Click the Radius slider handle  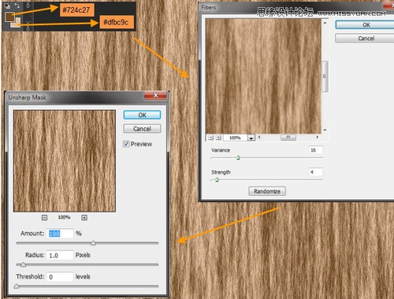click(x=23, y=265)
